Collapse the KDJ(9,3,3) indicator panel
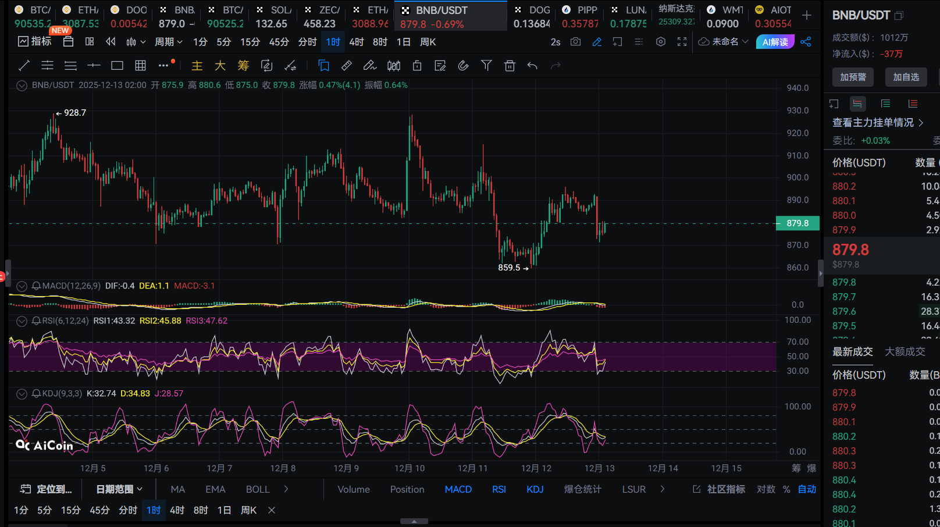940x527 pixels. click(22, 394)
